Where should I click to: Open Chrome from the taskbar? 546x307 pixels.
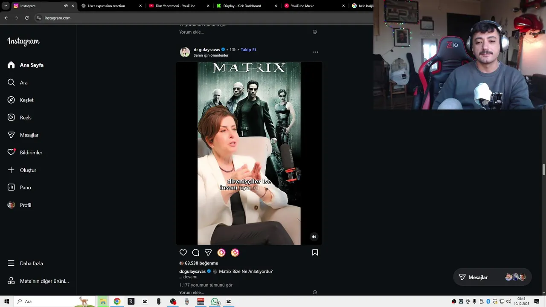(117, 301)
